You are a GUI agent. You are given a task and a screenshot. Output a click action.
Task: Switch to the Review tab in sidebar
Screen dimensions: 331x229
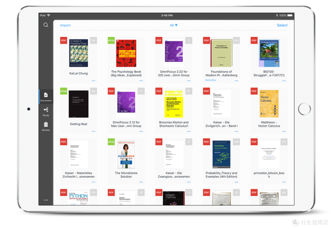[46, 126]
